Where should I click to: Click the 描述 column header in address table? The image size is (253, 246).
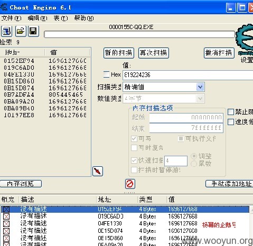coord(58,200)
